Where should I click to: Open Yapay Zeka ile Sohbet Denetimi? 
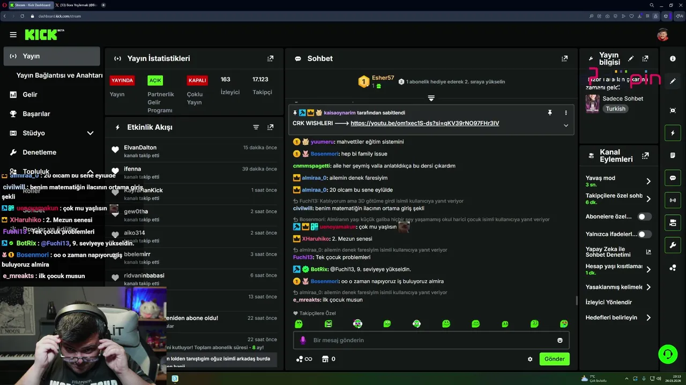(618, 252)
